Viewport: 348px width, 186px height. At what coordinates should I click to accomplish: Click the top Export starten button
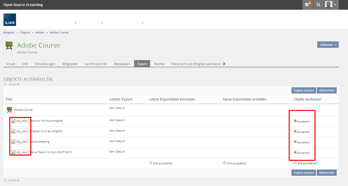(x=303, y=91)
